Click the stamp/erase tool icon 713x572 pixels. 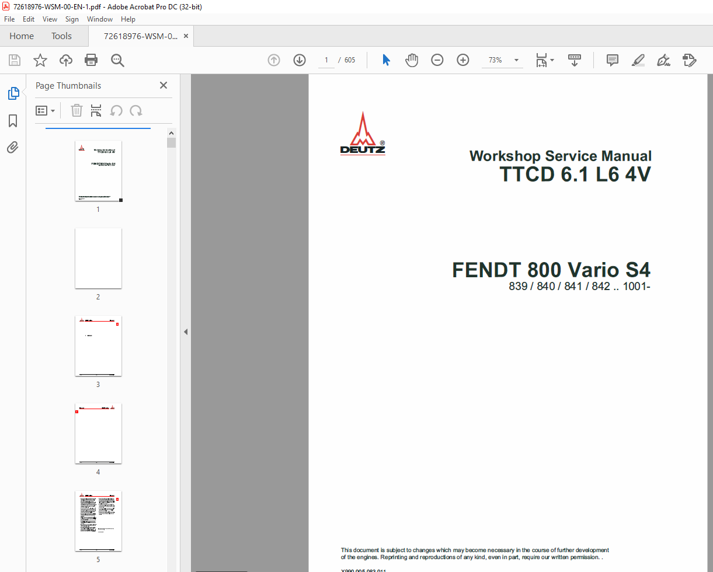[690, 60]
